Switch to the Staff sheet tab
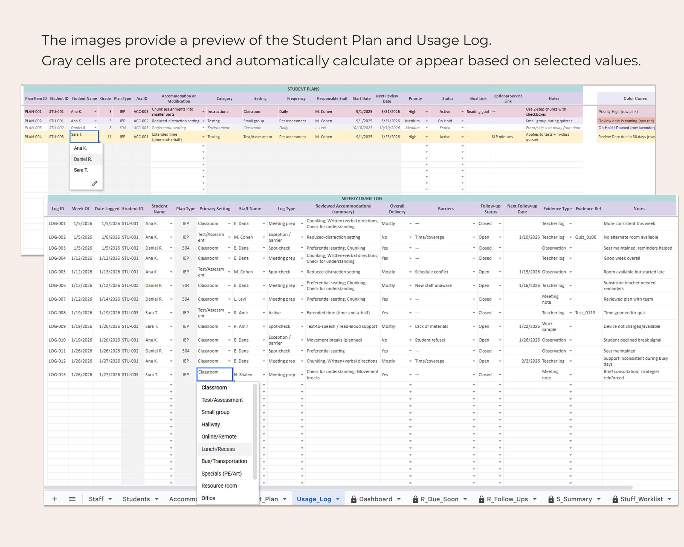The height and width of the screenshot is (547, 684). [x=96, y=499]
